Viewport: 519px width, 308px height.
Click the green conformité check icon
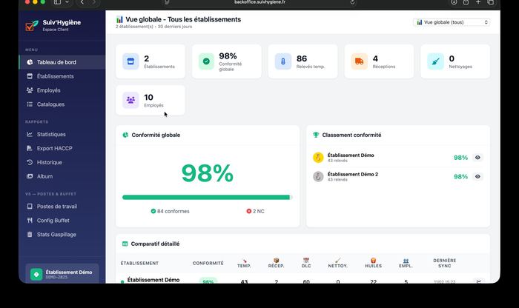[x=206, y=61]
